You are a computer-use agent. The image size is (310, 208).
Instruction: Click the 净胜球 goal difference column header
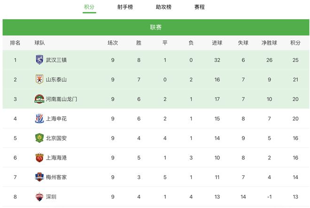[x=269, y=43]
